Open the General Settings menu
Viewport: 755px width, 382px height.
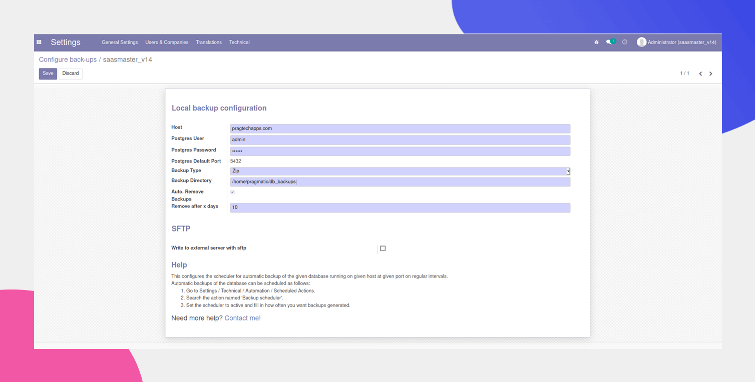(x=120, y=42)
